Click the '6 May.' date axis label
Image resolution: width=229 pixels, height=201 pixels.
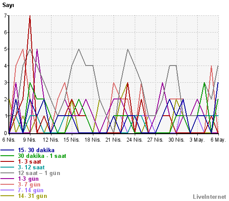pos(218,140)
